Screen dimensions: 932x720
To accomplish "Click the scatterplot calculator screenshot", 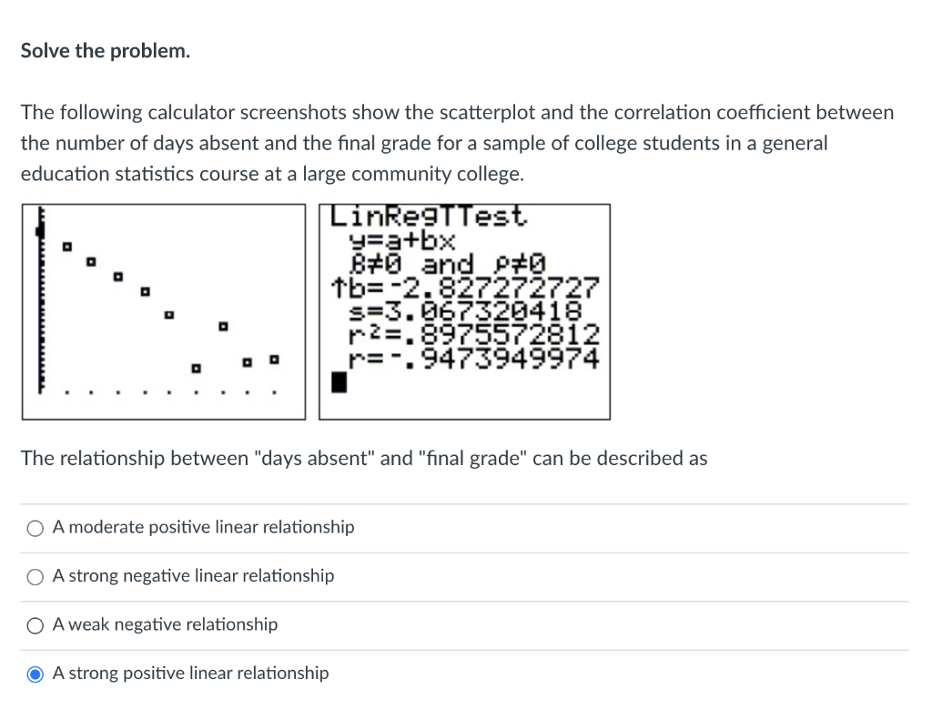I will pyautogui.click(x=164, y=311).
